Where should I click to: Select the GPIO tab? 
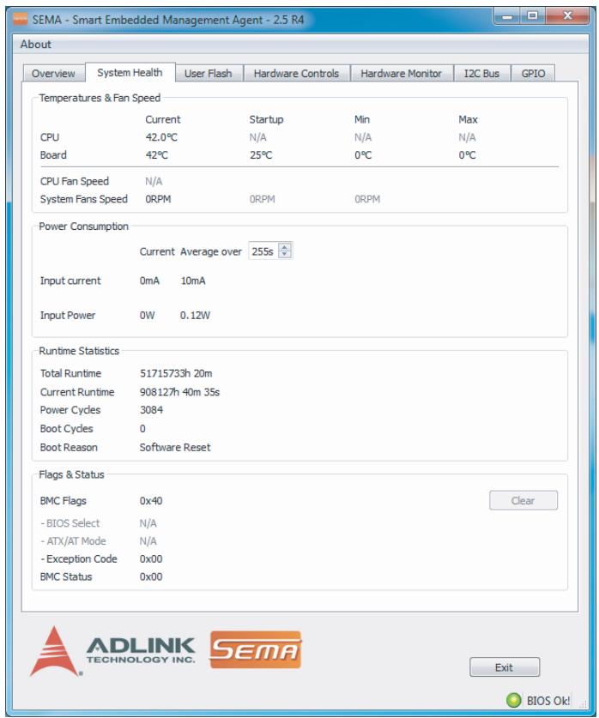pos(533,73)
